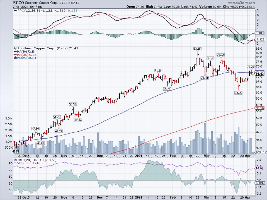Click the 'SCTR-SCCO 74.6' legend label
The height and width of the screenshot is (200, 267).
pyautogui.click(x=29, y=163)
